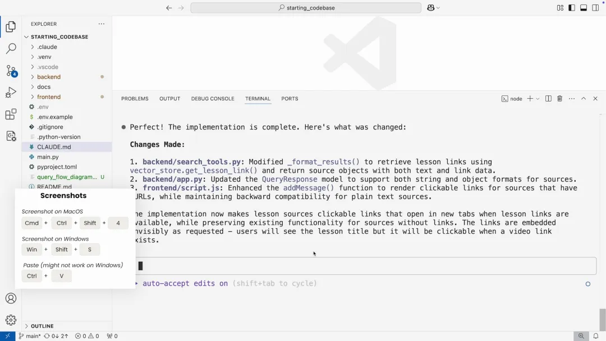Click the git branch main* indicator
606x341 pixels.
click(30, 336)
